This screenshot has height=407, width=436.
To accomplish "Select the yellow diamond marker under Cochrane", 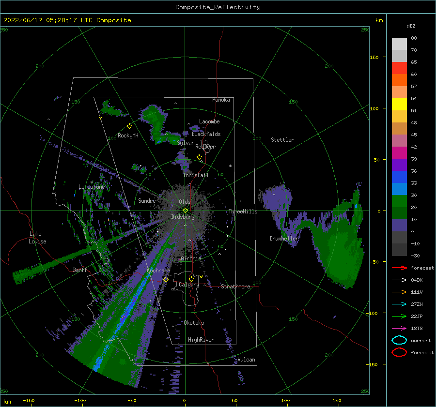I will 166,279.
